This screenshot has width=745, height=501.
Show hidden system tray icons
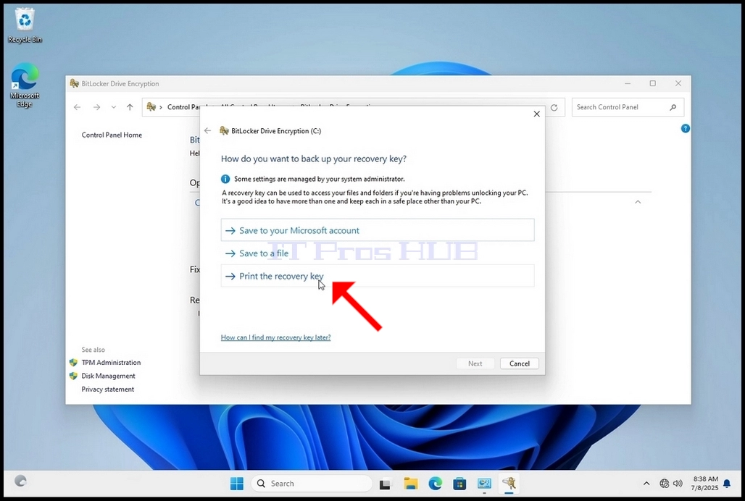[x=646, y=484]
